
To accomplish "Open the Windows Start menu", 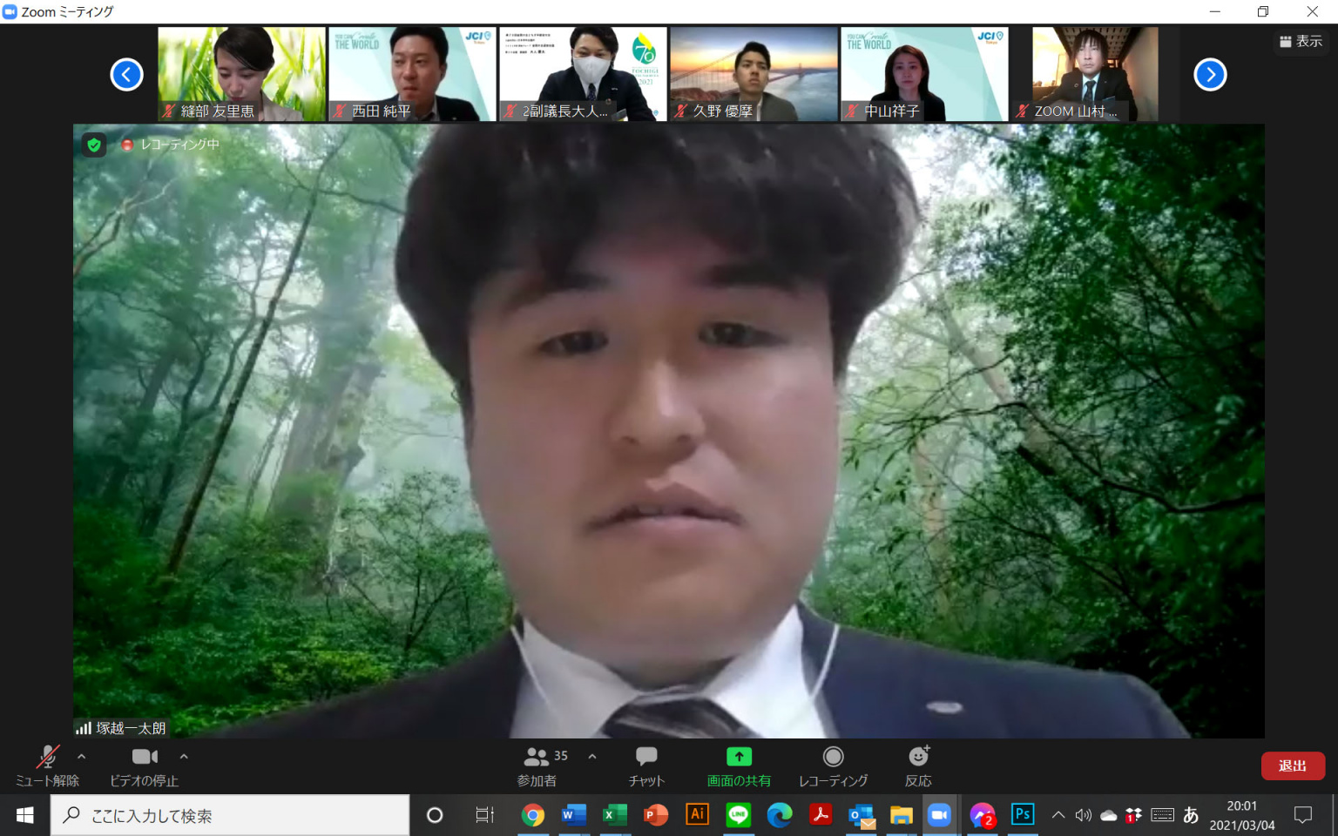I will (x=24, y=815).
